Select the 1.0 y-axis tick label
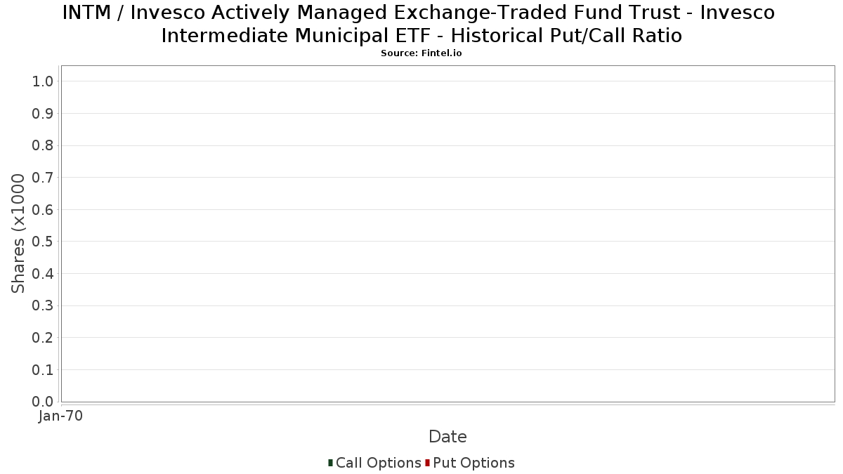The image size is (843, 474). pos(43,81)
